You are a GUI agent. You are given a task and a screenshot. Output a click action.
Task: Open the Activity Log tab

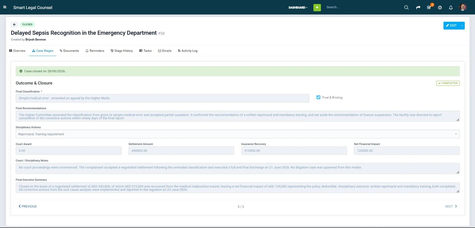pyautogui.click(x=188, y=51)
